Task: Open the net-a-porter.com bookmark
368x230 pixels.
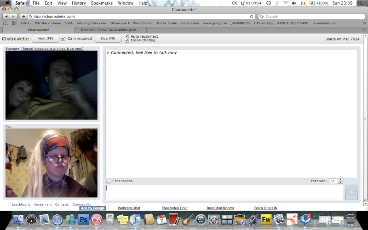Action: tap(91, 23)
